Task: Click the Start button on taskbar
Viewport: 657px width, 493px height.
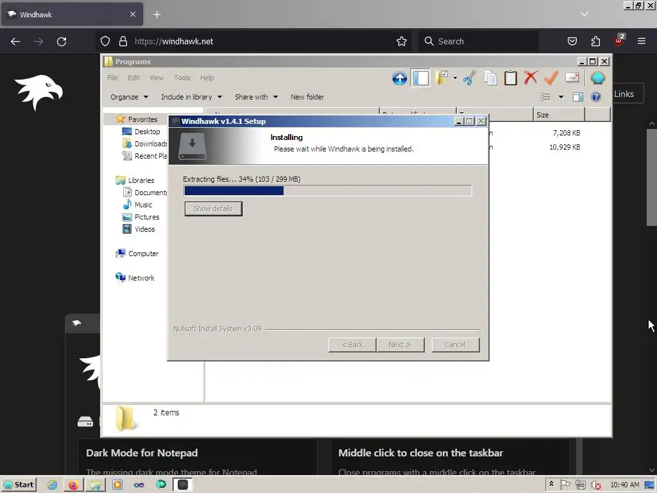Action: [19, 485]
